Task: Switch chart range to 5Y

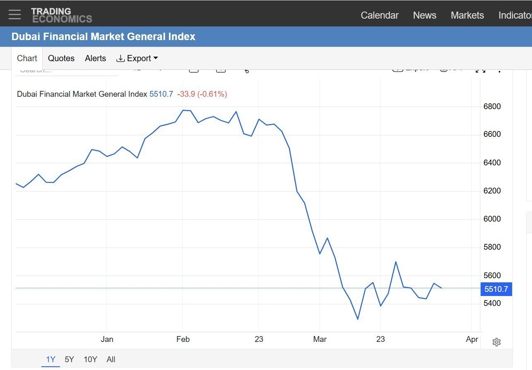Action: [69, 359]
